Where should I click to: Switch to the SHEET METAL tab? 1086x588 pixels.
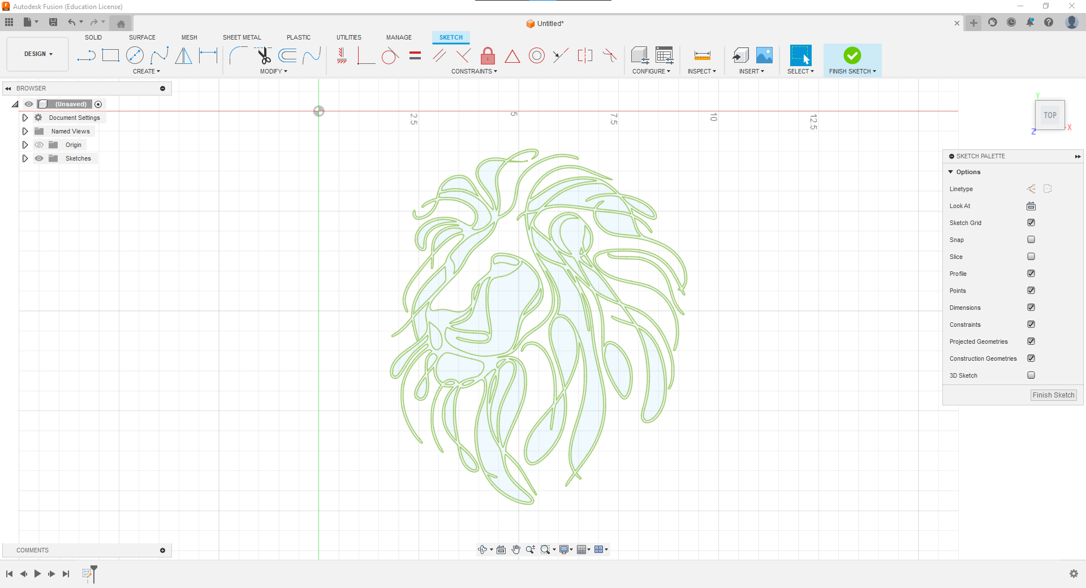(242, 37)
